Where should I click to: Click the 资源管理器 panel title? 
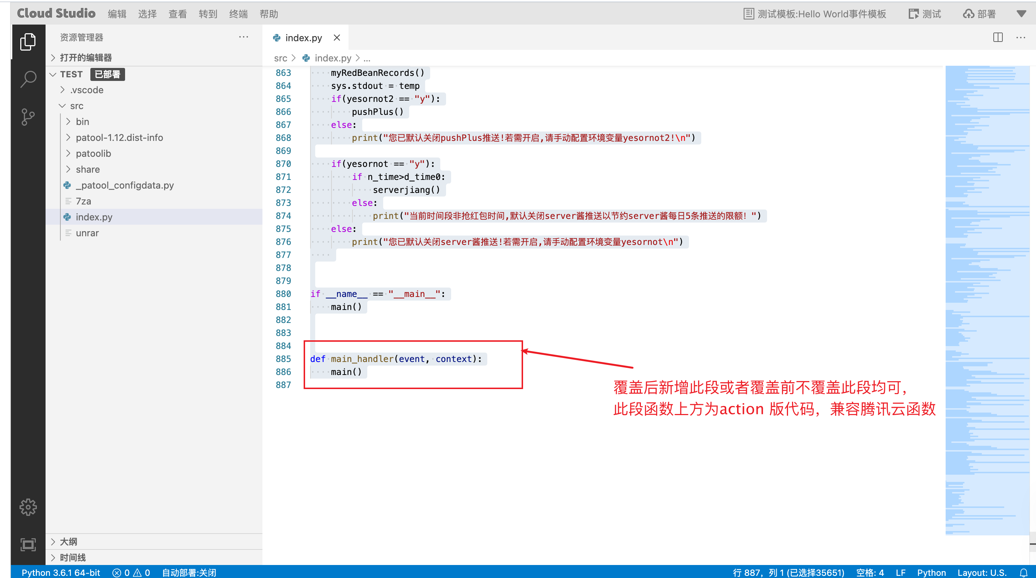(82, 37)
